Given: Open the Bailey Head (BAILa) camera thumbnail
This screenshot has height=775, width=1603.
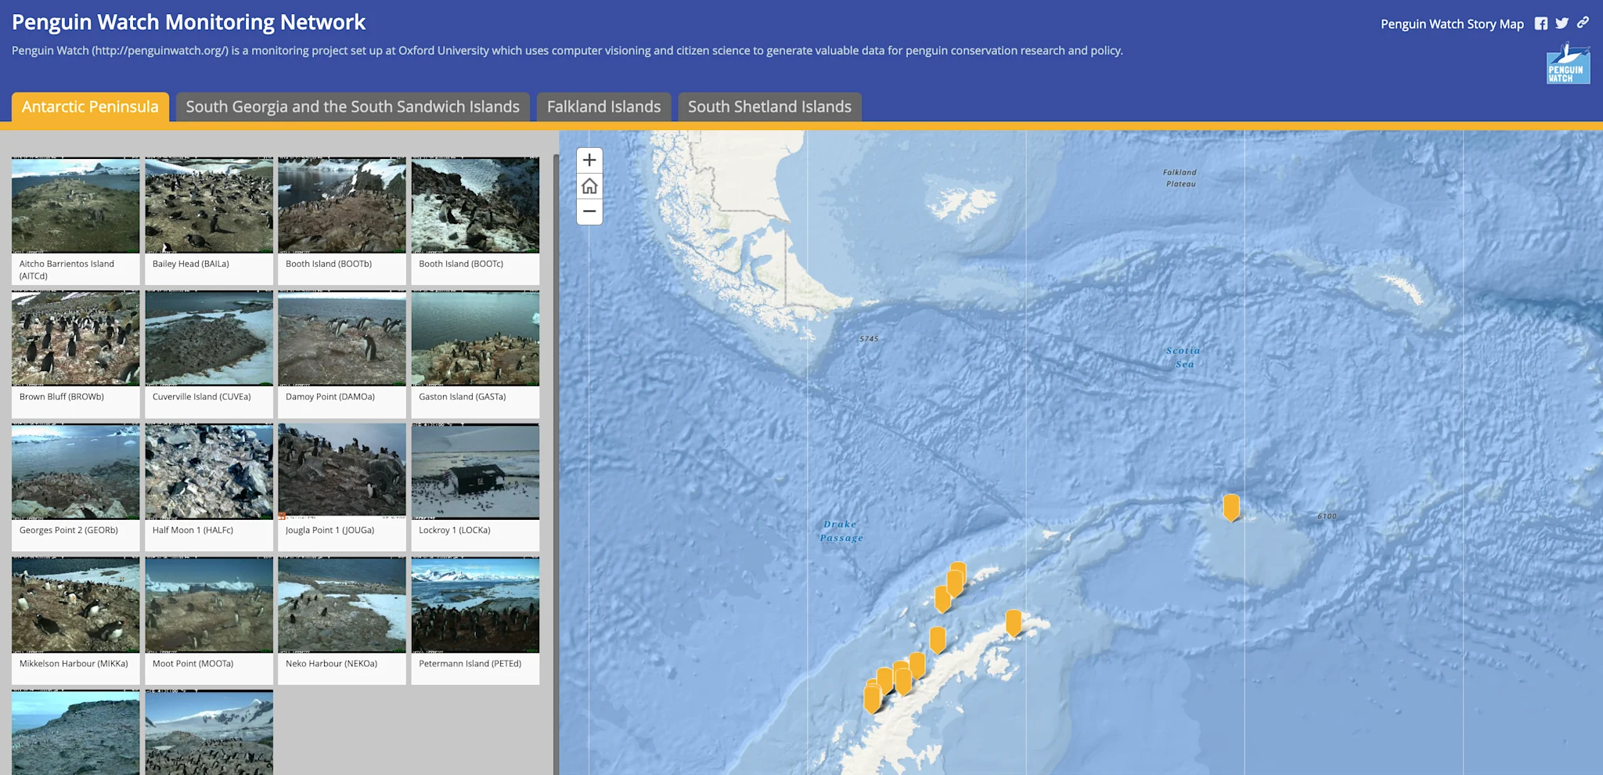Looking at the screenshot, I should coord(208,205).
